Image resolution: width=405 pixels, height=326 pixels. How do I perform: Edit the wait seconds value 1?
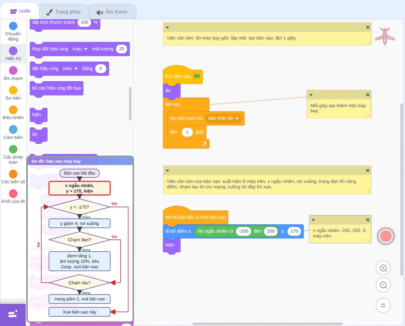[187, 132]
